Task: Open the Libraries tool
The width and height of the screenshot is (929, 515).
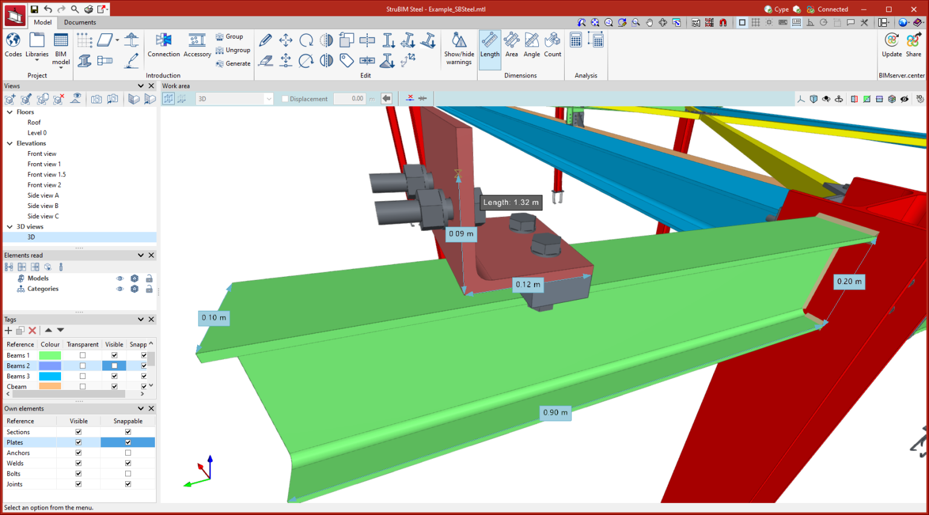Action: [37, 46]
